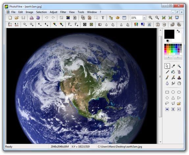Click the 2048x2048x16M status bar text

[60, 147]
